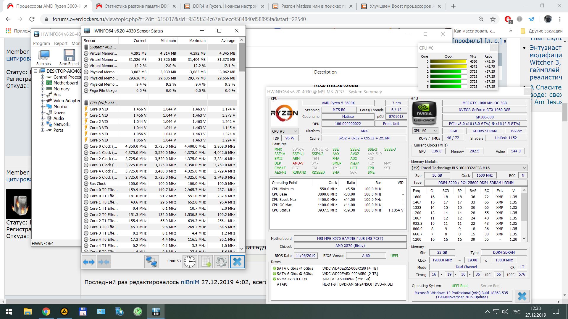This screenshot has height=319, width=568.
Task: Open Chrome from the Windows taskbar
Action: pos(46,311)
